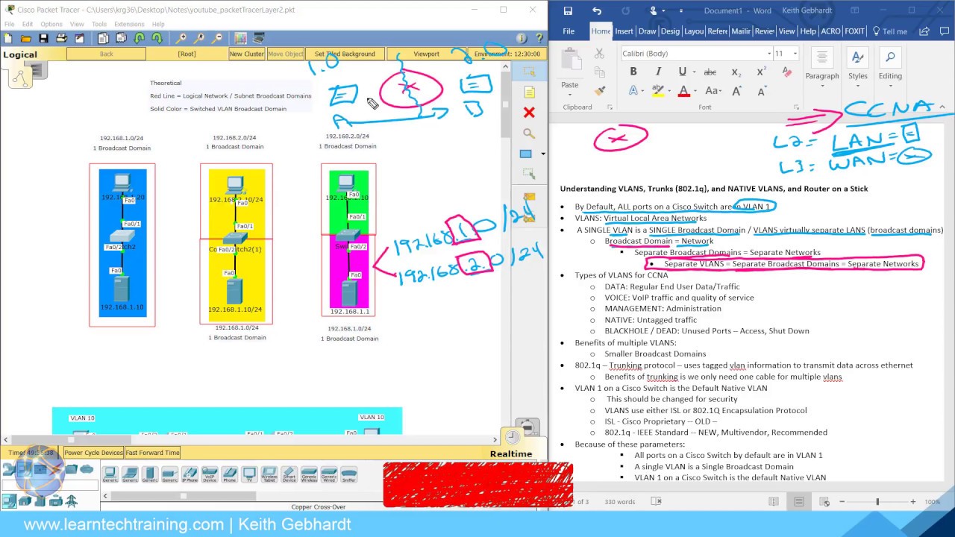Open Underline style dropdown arrow
This screenshot has width=955, height=537.
(694, 72)
